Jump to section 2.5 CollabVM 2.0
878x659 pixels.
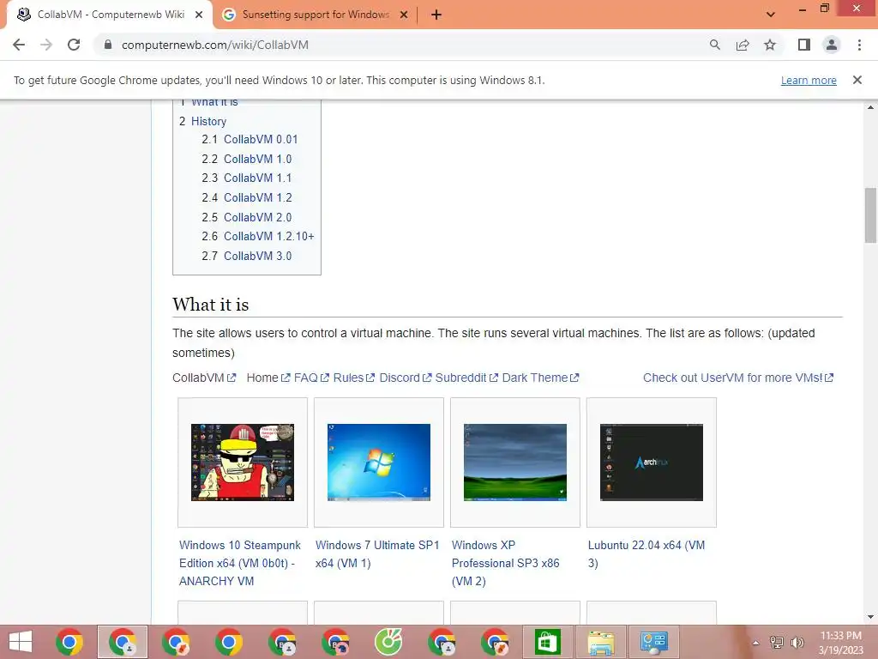point(257,217)
